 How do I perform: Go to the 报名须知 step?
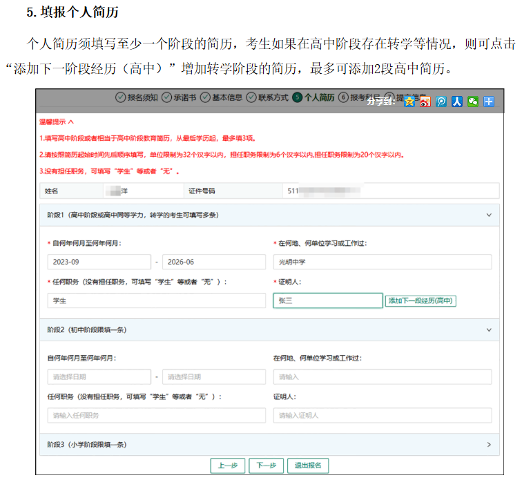pos(137,97)
